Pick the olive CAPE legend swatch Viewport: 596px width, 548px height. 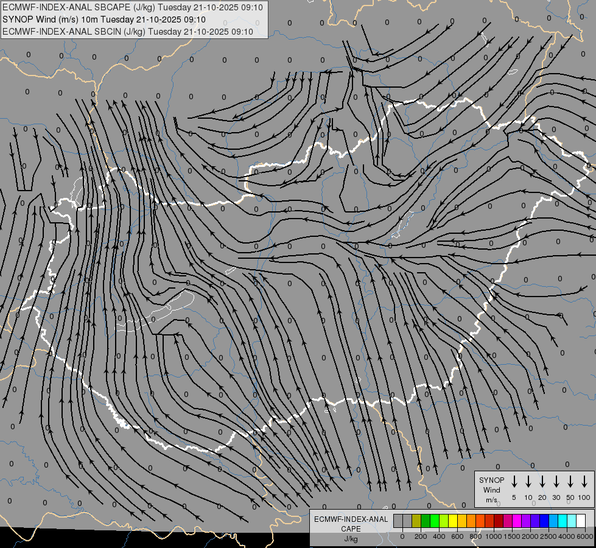tap(416, 521)
